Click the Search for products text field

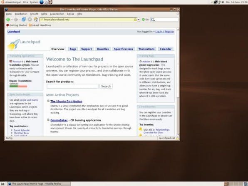pyautogui.click(x=72, y=86)
